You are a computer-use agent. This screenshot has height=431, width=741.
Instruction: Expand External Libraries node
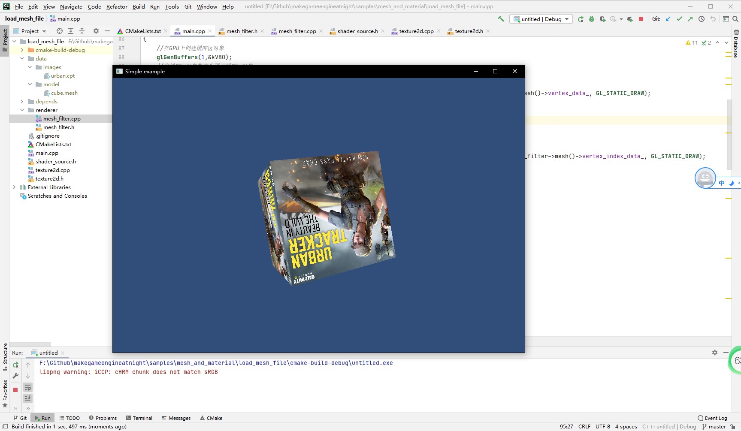14,187
